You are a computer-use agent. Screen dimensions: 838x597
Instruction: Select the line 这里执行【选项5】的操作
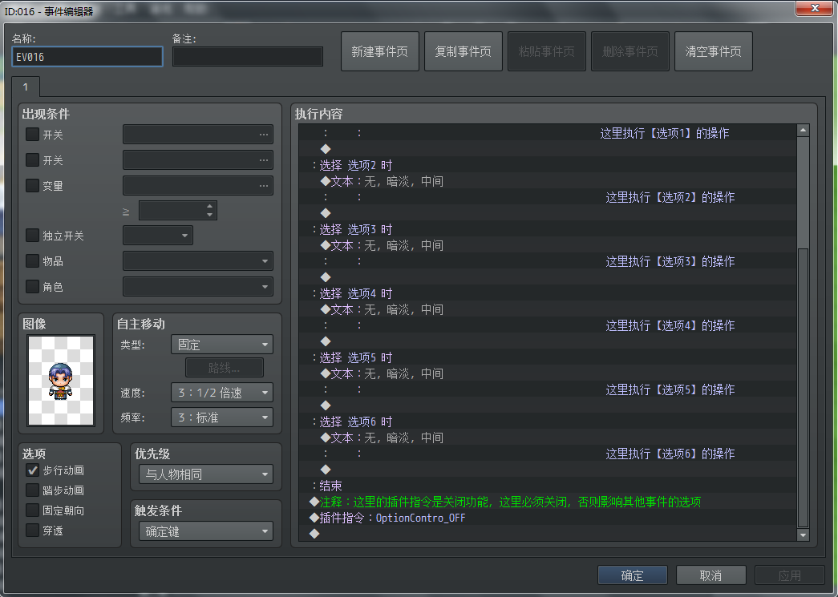pyautogui.click(x=547, y=389)
